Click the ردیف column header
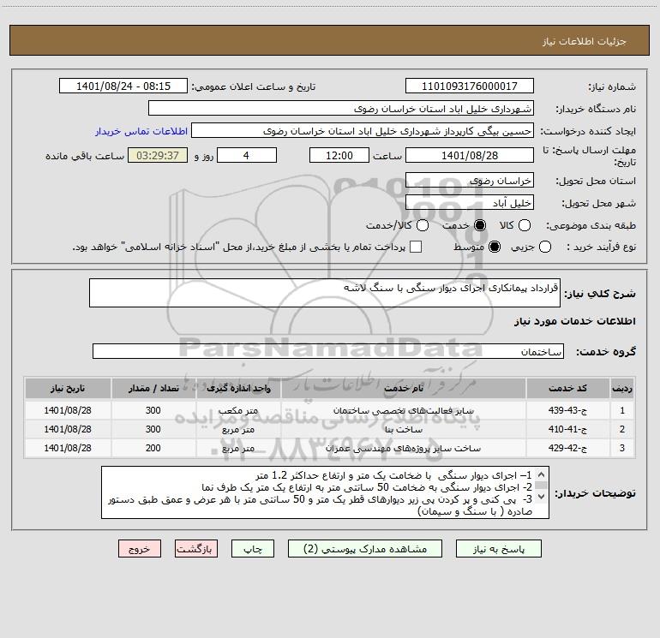The height and width of the screenshot is (638, 660). click(x=621, y=388)
